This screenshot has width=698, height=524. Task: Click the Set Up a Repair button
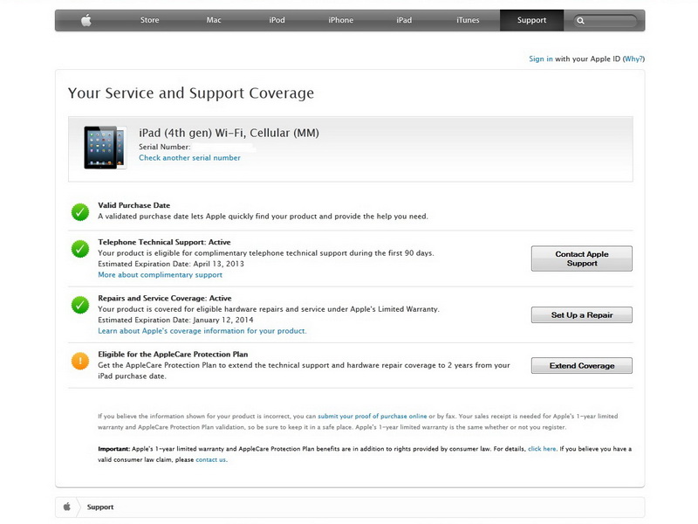pos(581,314)
